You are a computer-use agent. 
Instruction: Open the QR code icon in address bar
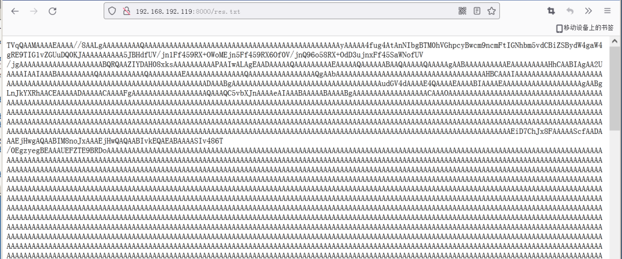[x=462, y=11]
